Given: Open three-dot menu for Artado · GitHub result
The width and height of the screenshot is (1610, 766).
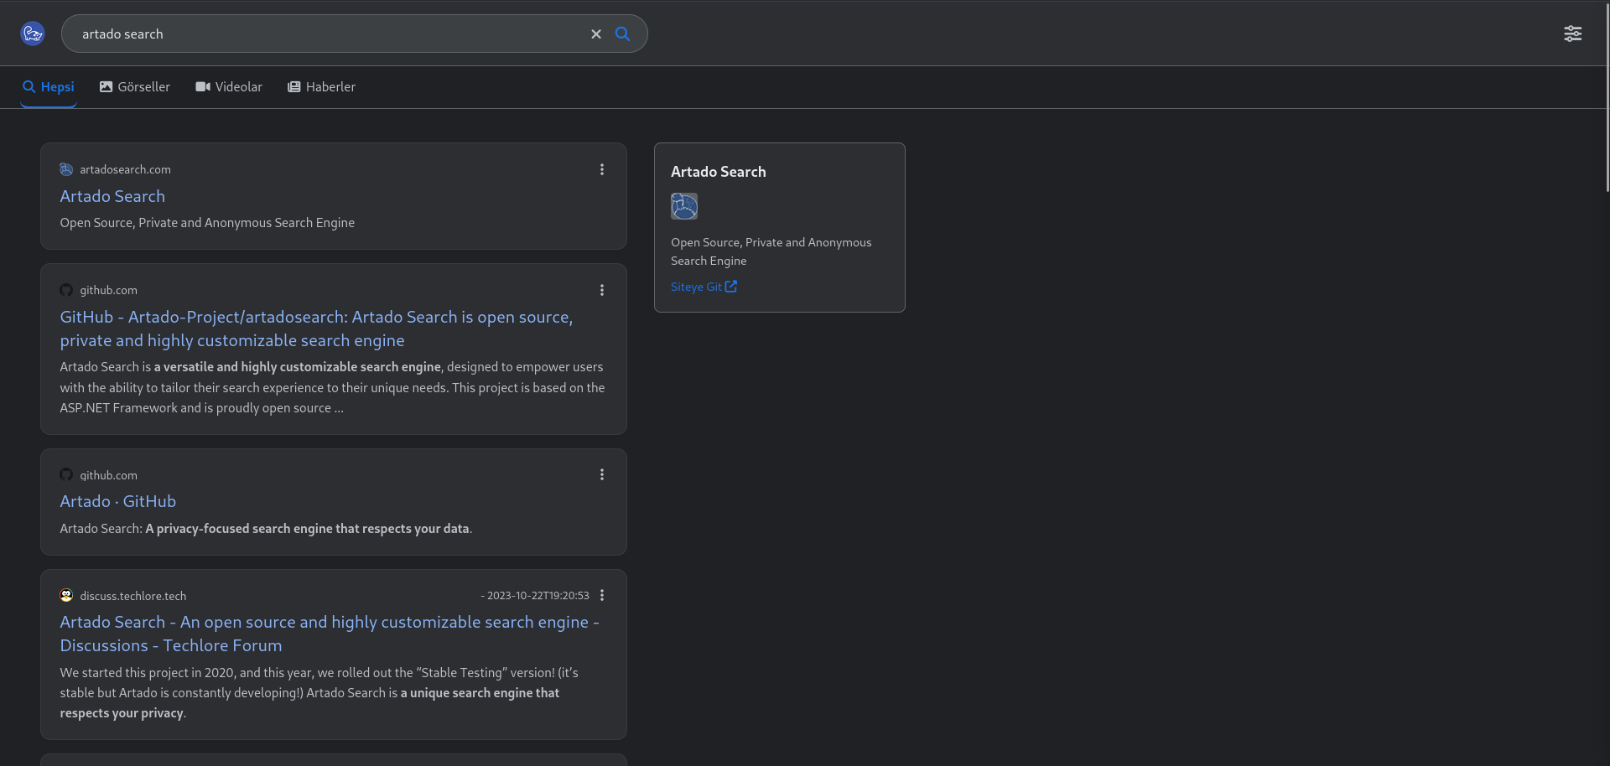Looking at the screenshot, I should [x=602, y=475].
